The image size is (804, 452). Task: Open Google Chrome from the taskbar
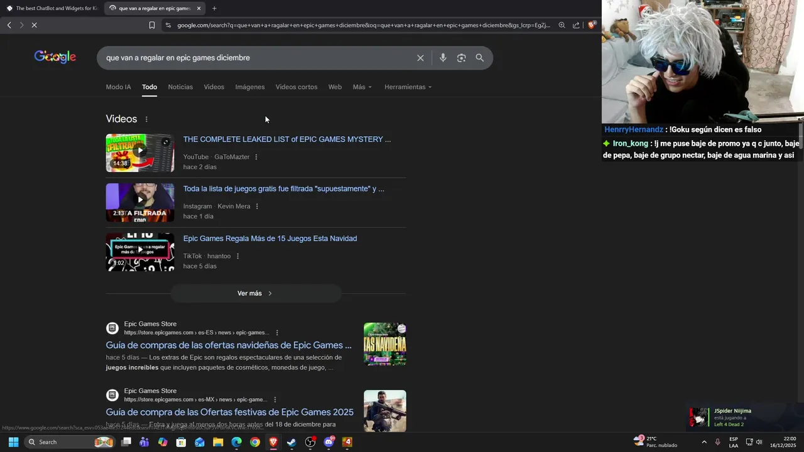(255, 442)
